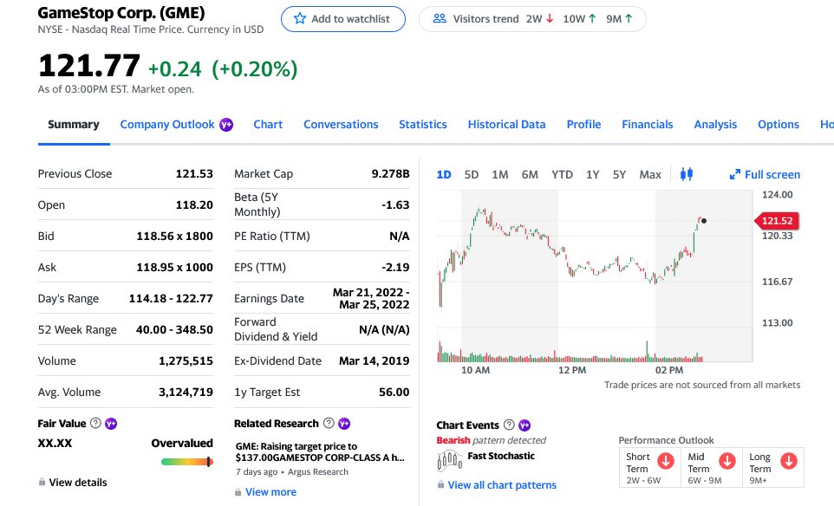
Task: Click the Previous Close value 121.53
Action: [194, 174]
